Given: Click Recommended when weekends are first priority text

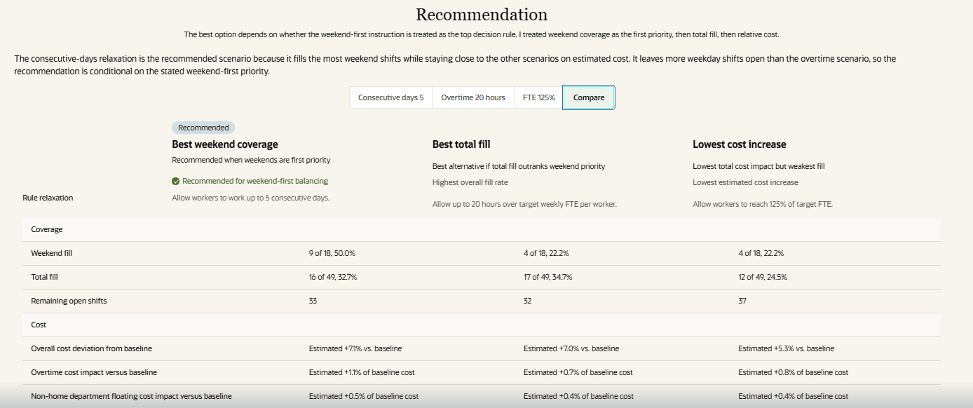Looking at the screenshot, I should click(251, 160).
